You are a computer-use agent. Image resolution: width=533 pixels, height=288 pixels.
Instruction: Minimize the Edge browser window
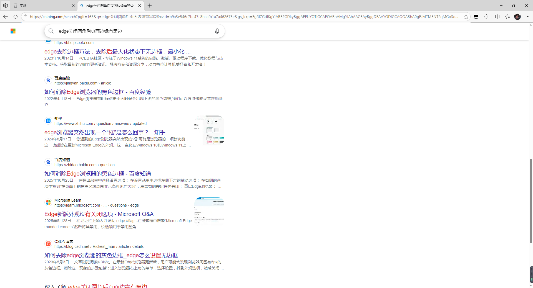coord(501,6)
